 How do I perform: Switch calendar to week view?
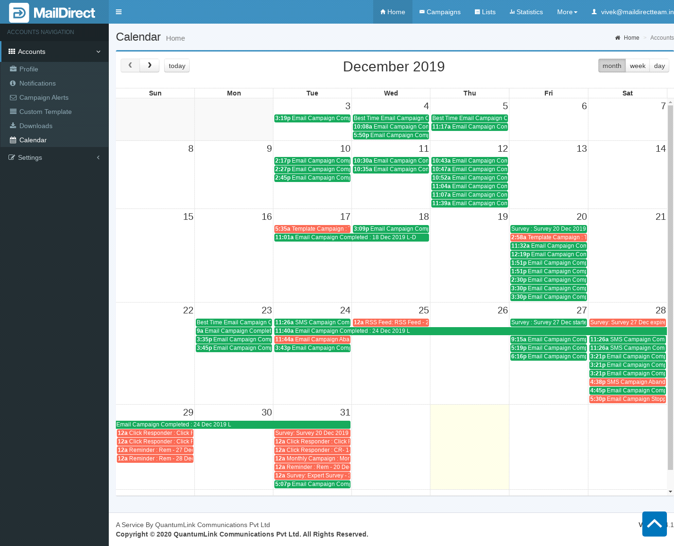[637, 66]
